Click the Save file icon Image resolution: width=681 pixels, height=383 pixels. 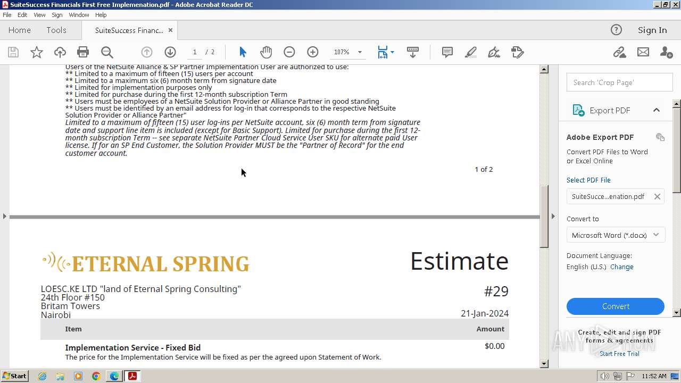[x=13, y=52]
